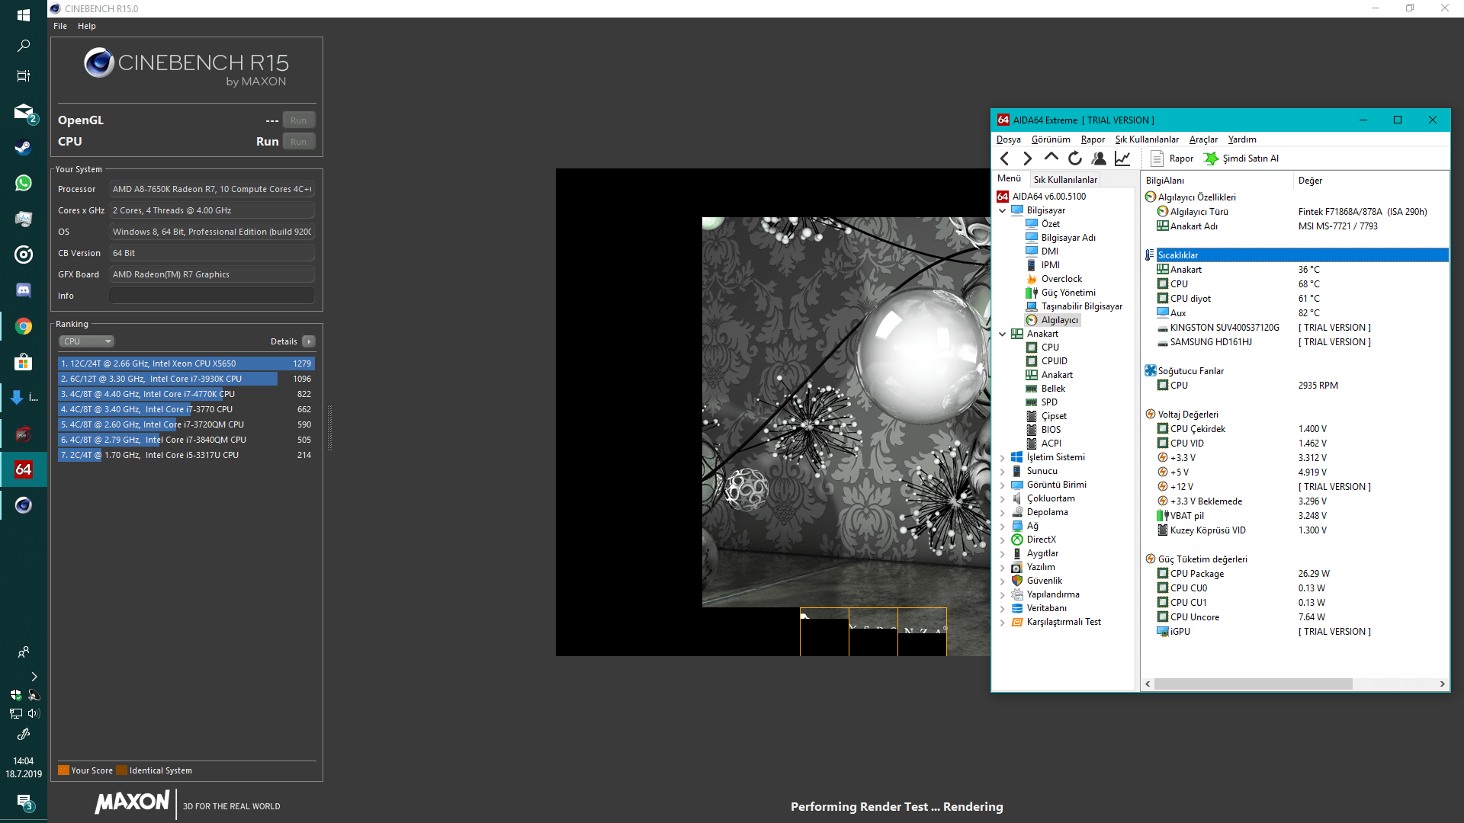Open the user profile icon in AIDA64 toolbar
The width and height of the screenshot is (1464, 823).
[1099, 159]
